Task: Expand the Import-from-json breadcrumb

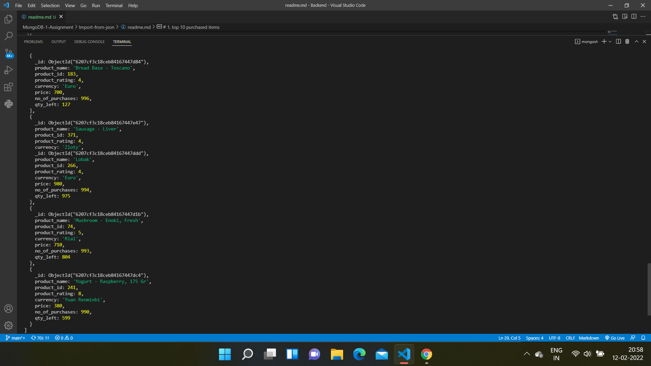Action: click(97, 27)
